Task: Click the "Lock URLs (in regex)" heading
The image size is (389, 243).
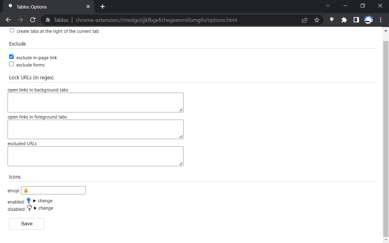Action: (x=31, y=78)
